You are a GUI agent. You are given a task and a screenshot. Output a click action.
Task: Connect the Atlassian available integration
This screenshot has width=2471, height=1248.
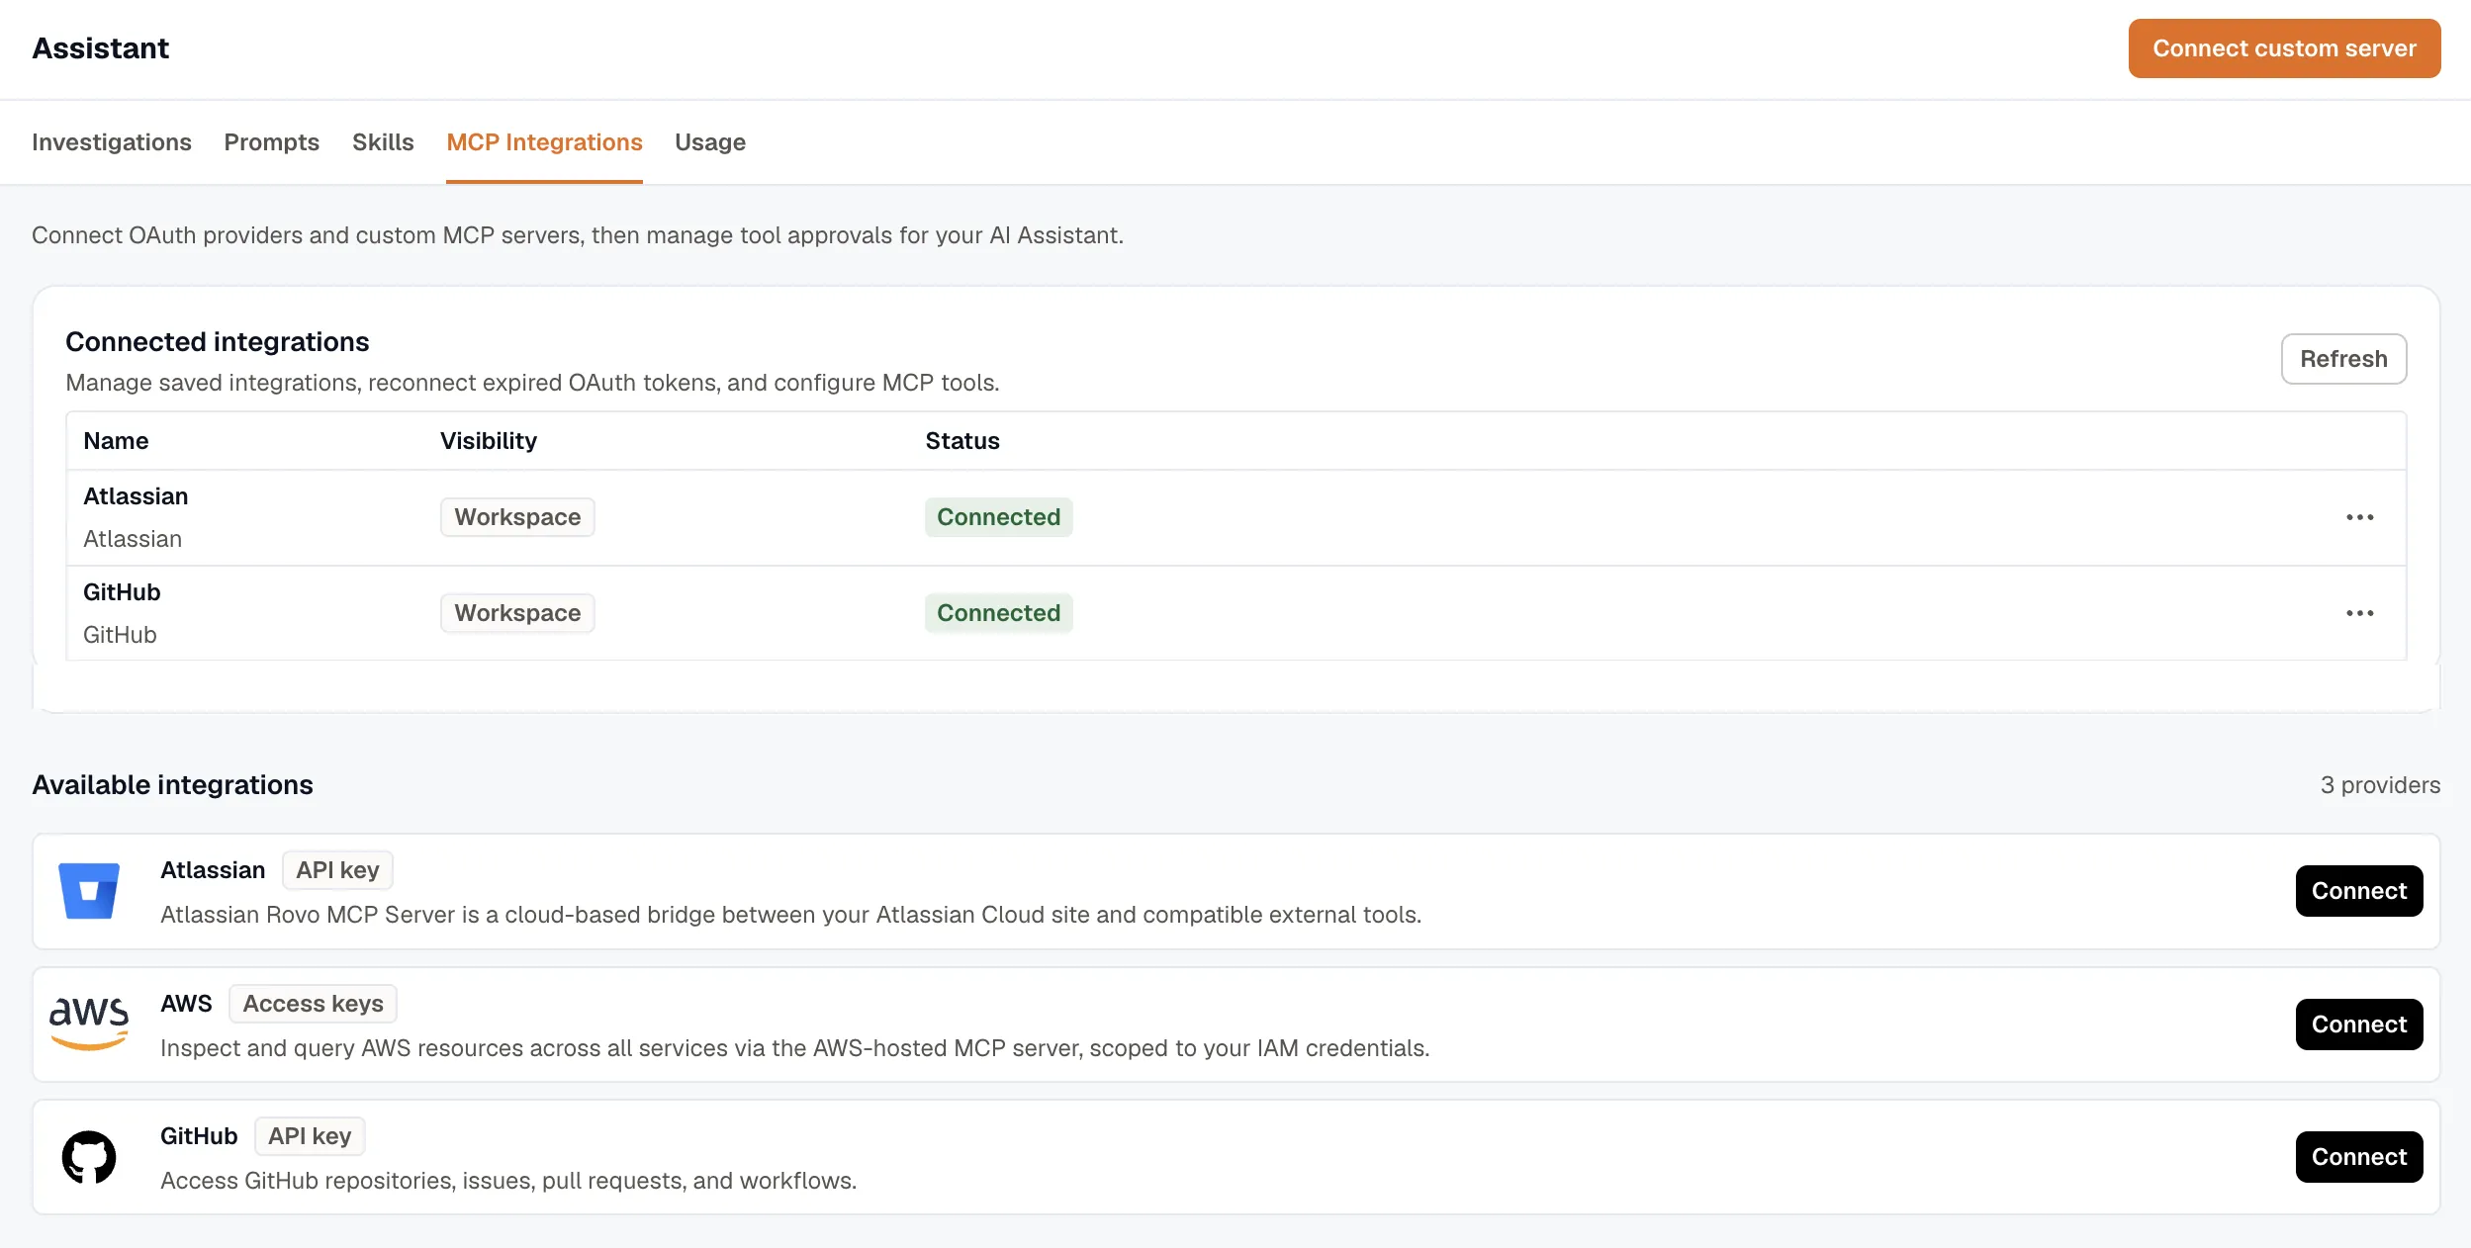point(2359,891)
